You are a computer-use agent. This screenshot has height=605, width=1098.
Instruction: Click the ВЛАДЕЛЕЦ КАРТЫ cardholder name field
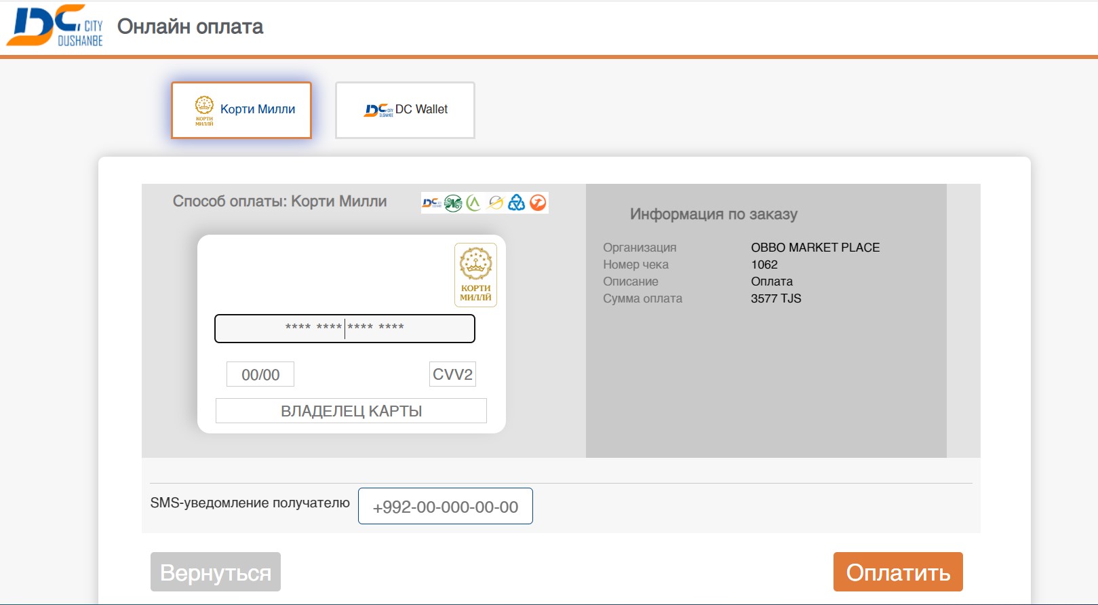pyautogui.click(x=351, y=411)
